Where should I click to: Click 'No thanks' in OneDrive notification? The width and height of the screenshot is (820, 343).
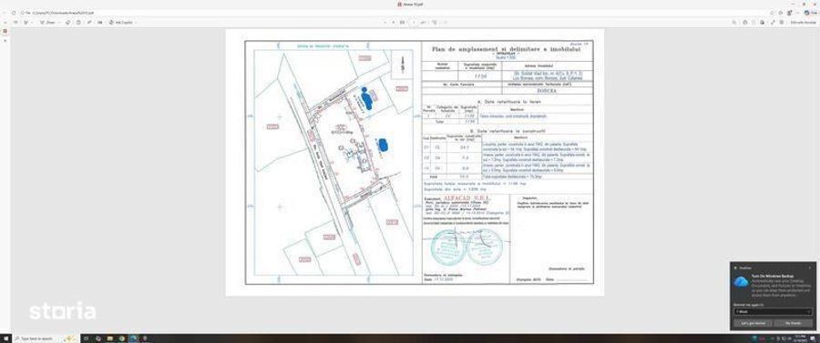coord(794,323)
